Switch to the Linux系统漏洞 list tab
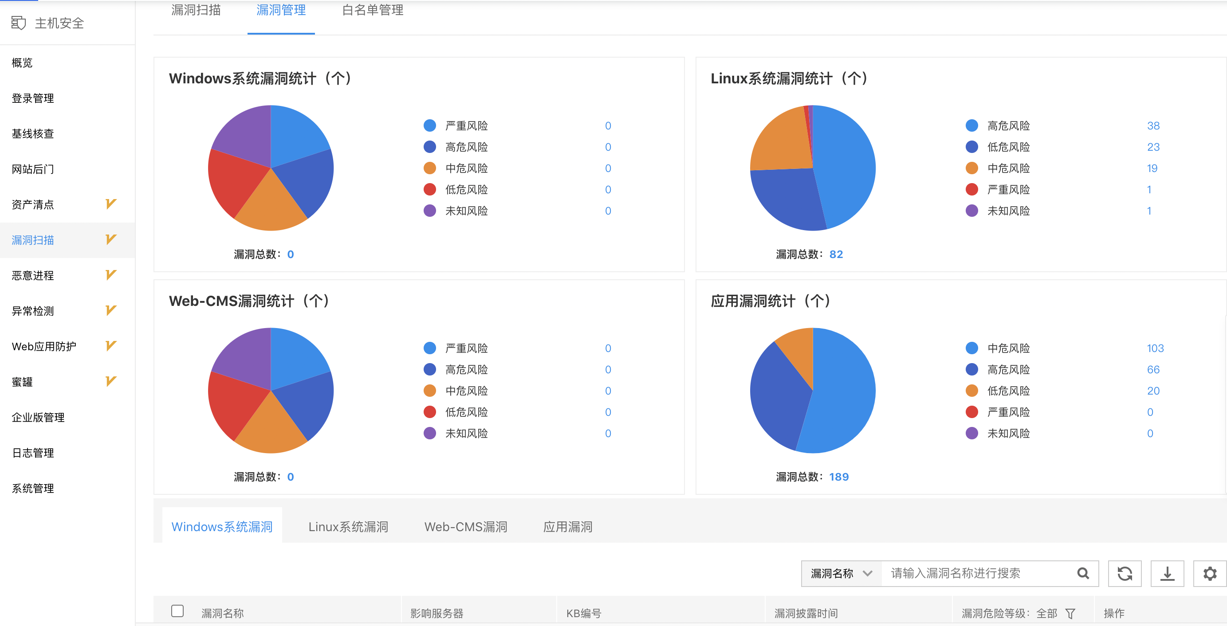 tap(348, 527)
